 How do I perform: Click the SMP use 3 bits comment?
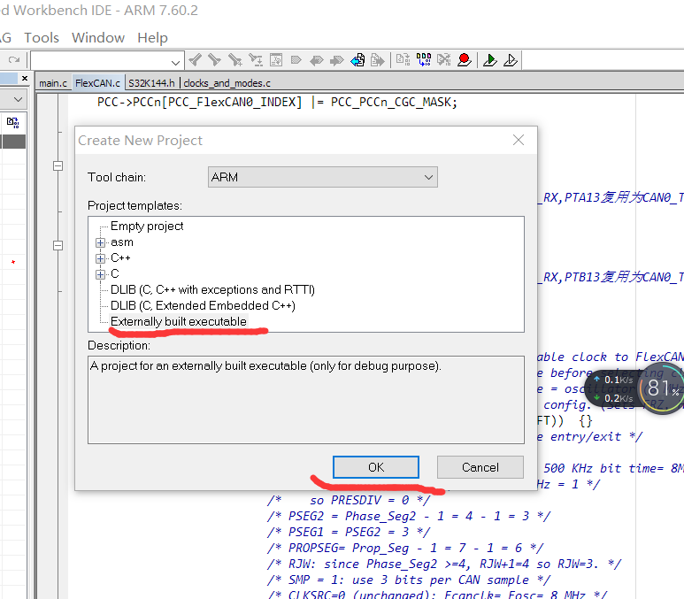[409, 580]
